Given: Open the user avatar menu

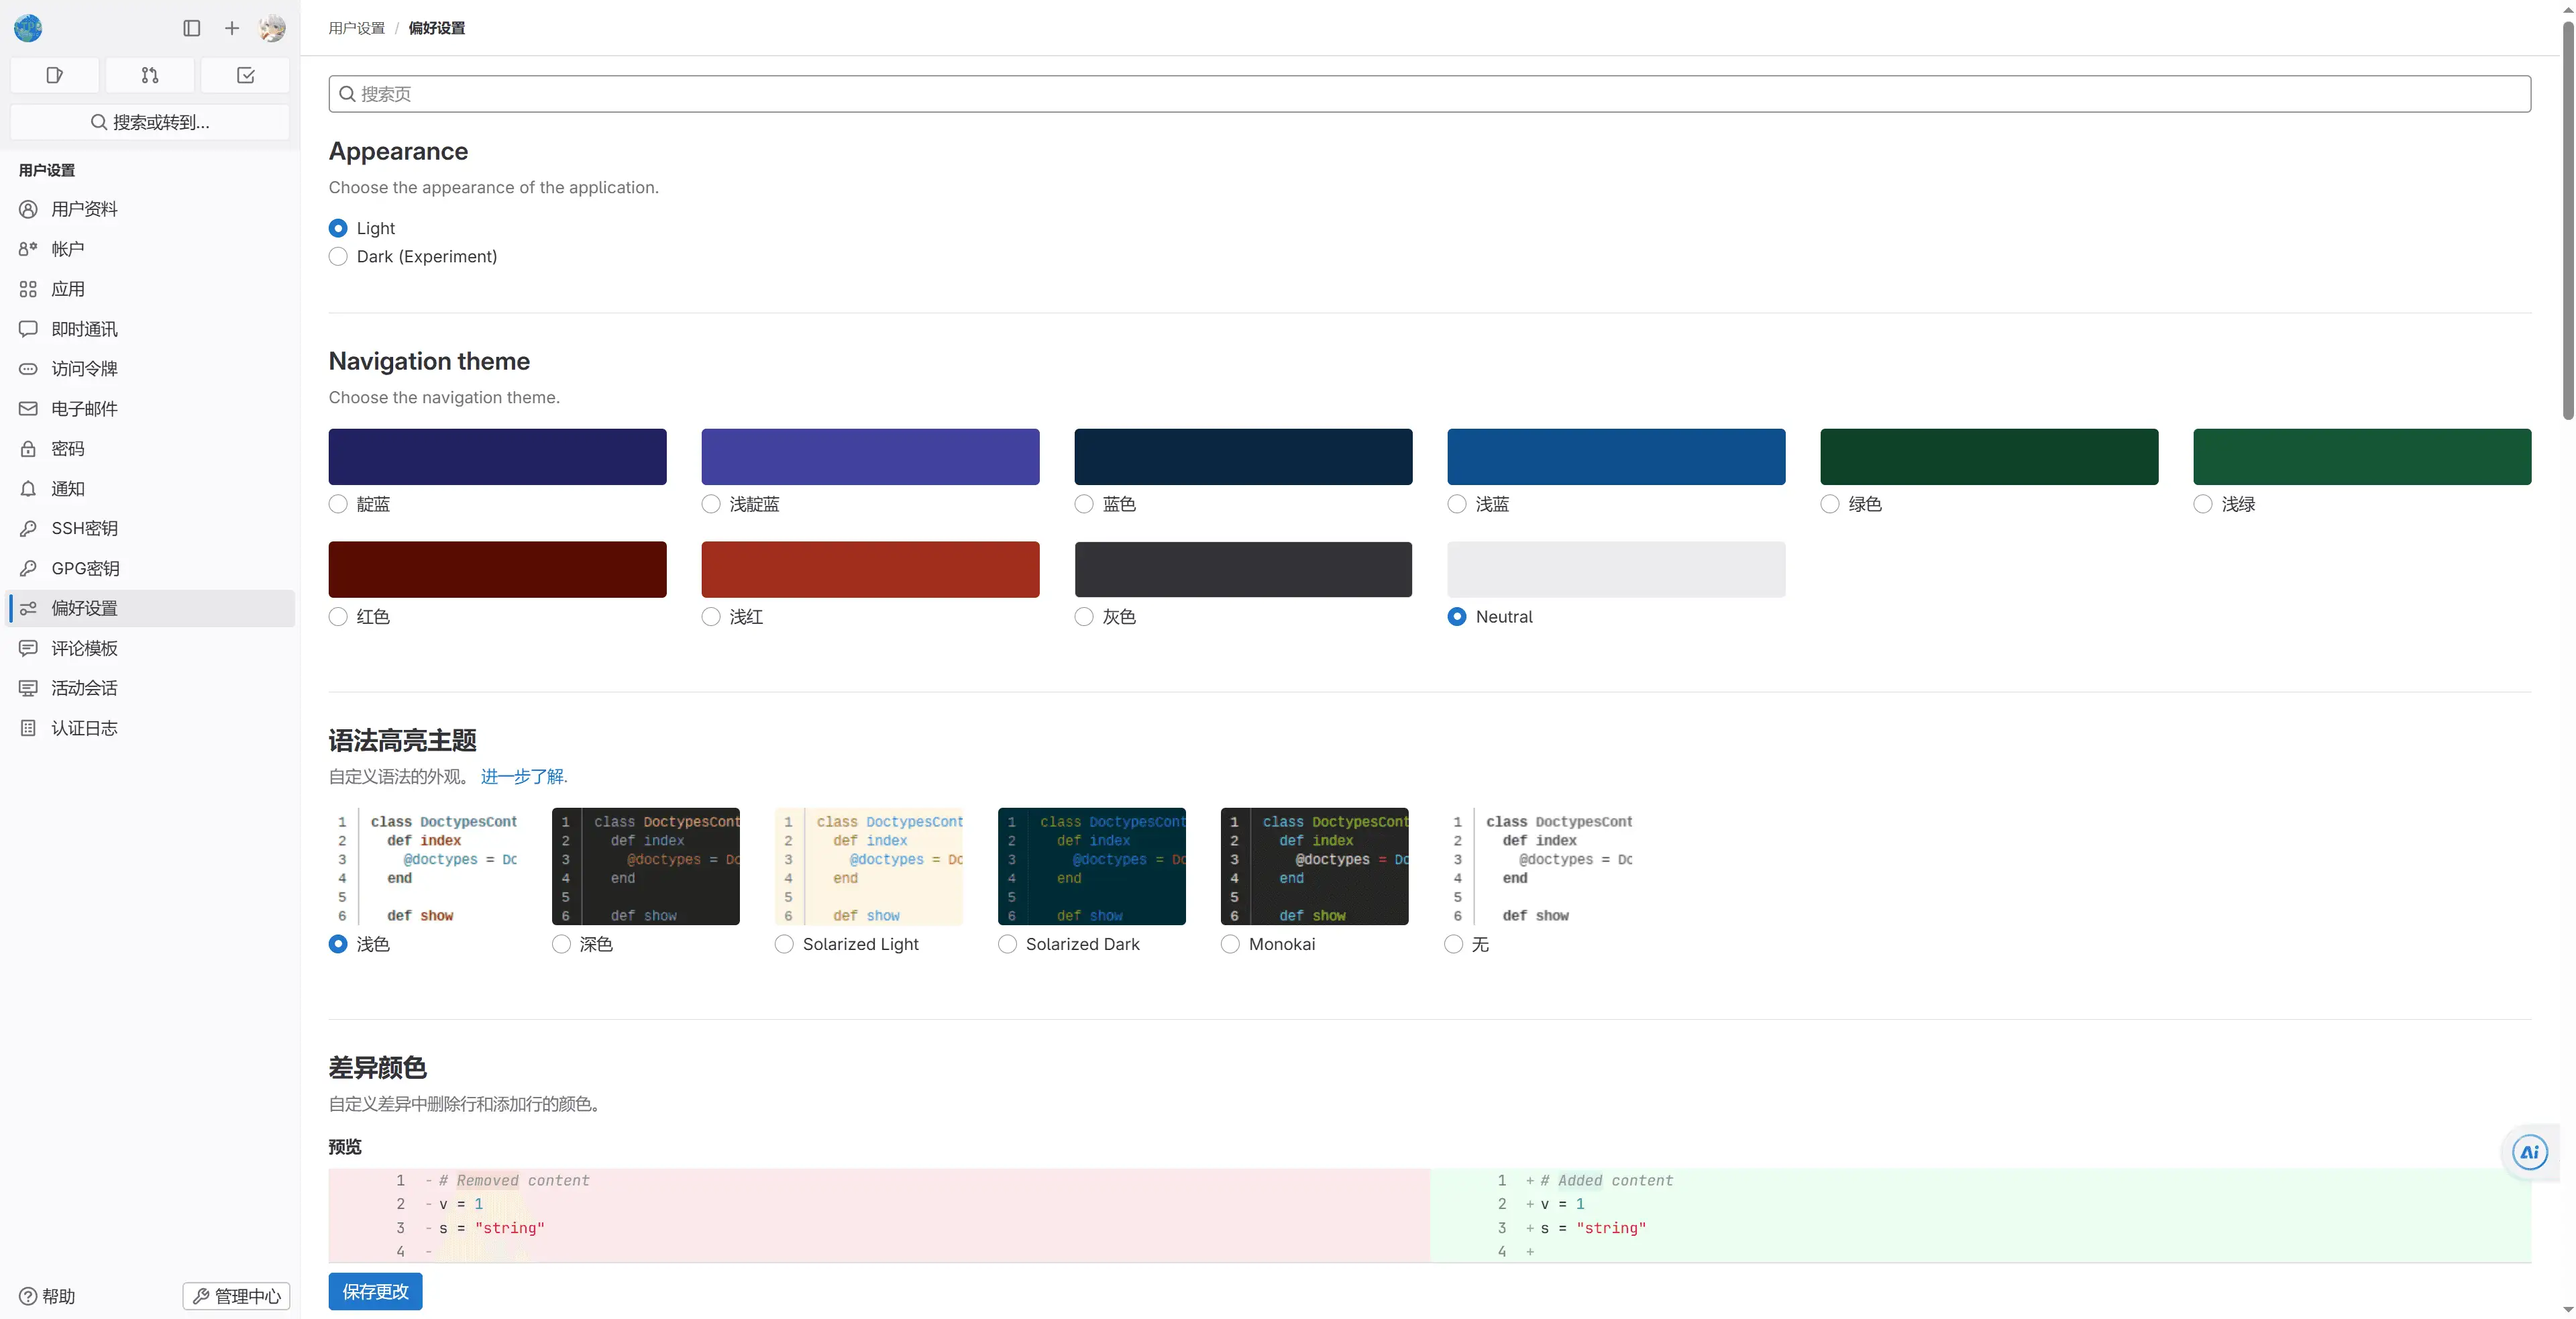Looking at the screenshot, I should [272, 28].
